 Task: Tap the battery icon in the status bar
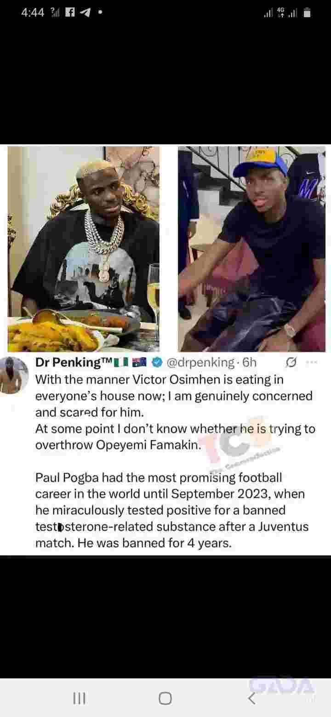point(307,13)
